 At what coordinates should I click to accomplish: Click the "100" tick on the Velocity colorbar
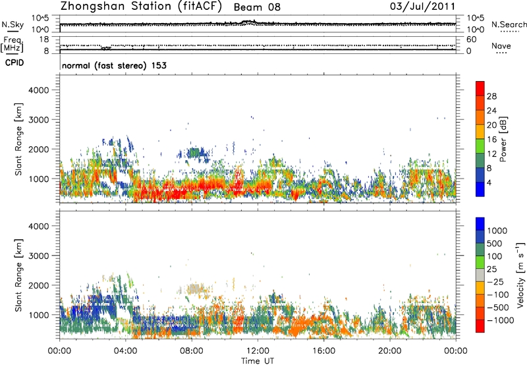495,256
